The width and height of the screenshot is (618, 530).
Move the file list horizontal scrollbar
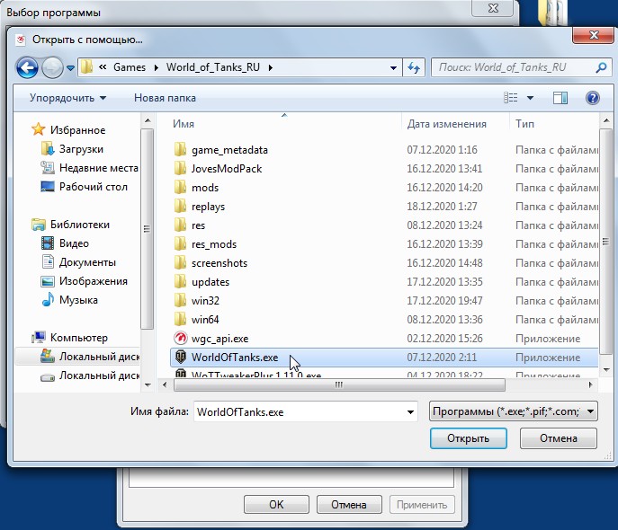point(339,384)
